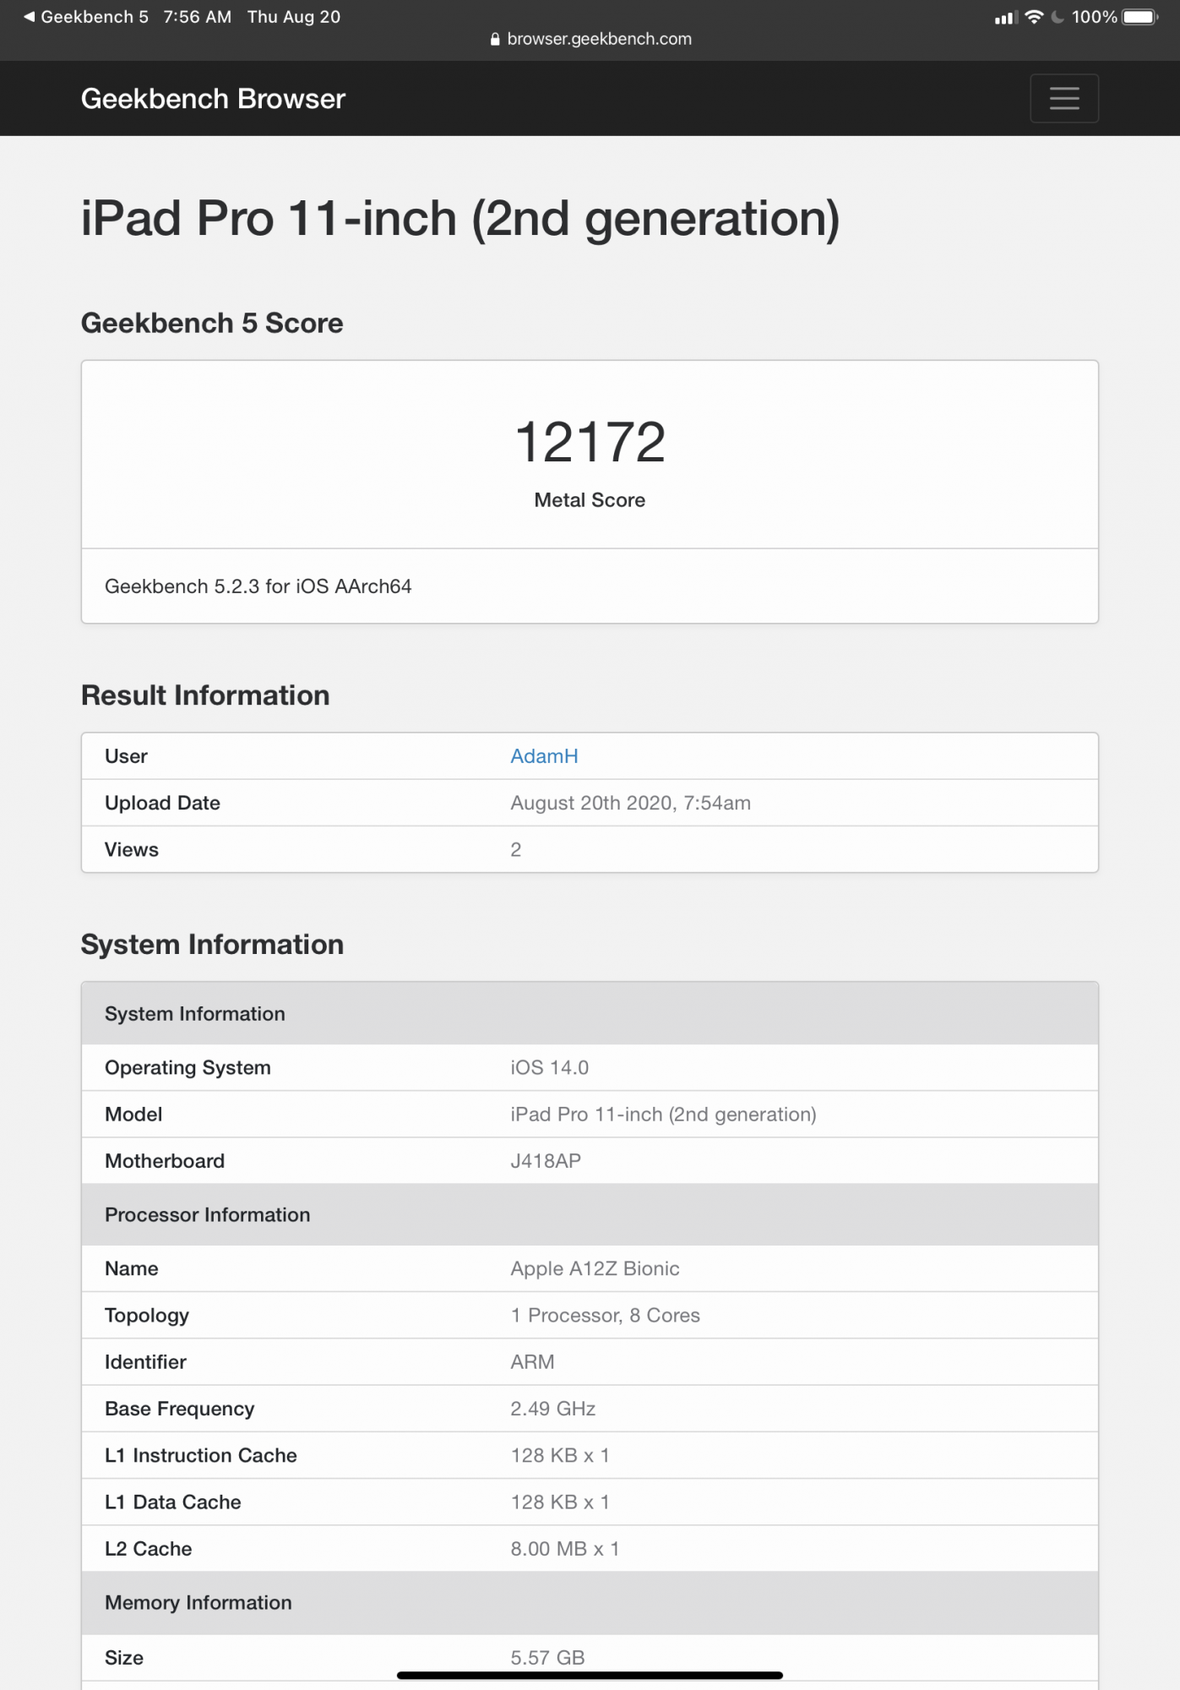This screenshot has height=1690, width=1180.
Task: Tap the Wi-Fi status icon
Action: pyautogui.click(x=1033, y=17)
